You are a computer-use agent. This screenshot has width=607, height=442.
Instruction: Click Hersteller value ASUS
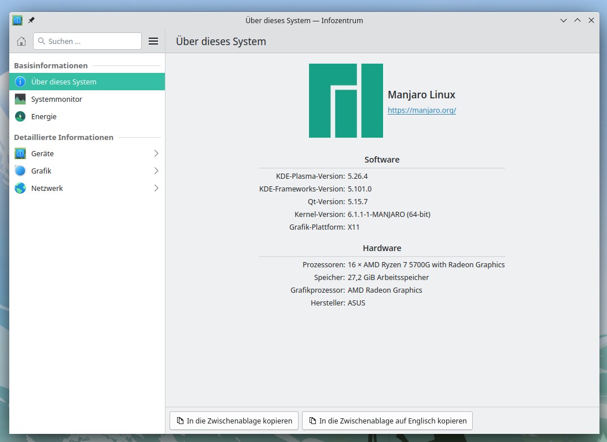(356, 303)
